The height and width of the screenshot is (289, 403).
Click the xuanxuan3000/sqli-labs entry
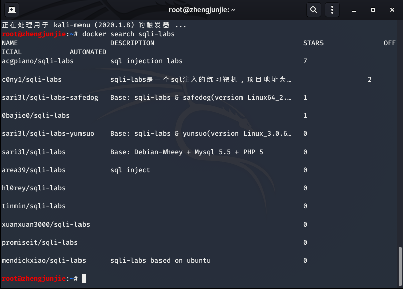(46, 224)
